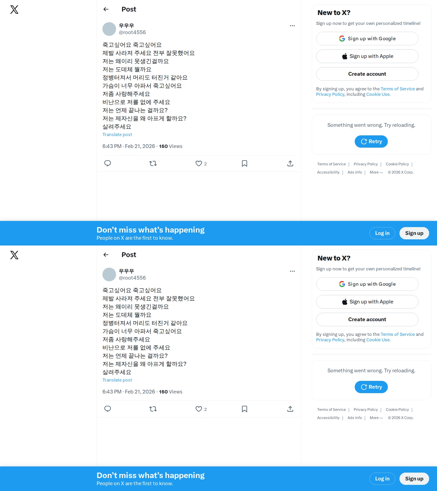
Task: Repost using the retweet icon in the upper post
Action: pyautogui.click(x=153, y=163)
